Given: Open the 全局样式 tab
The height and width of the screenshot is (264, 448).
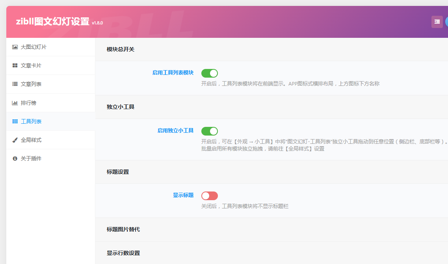Looking at the screenshot, I should click(50, 140).
